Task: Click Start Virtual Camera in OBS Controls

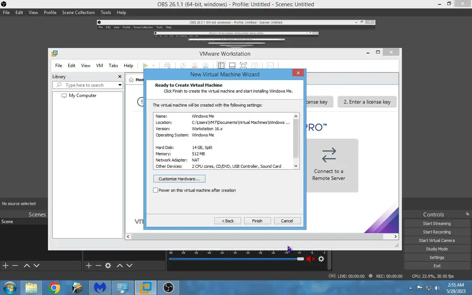Action: (437, 240)
